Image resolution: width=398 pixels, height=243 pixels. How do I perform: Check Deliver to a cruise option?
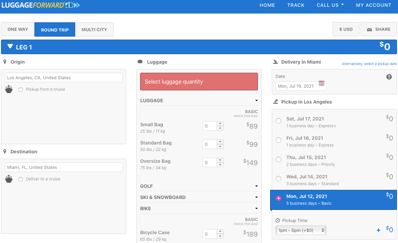click(21, 179)
